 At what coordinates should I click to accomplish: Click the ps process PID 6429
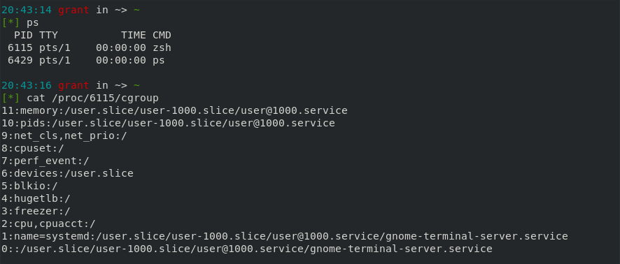click(x=20, y=60)
